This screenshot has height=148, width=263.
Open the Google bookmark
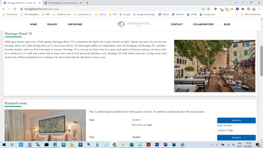click(x=125, y=15)
